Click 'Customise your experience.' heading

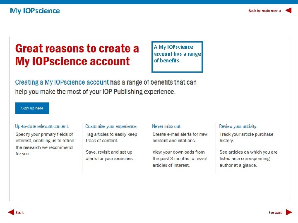coord(111,126)
